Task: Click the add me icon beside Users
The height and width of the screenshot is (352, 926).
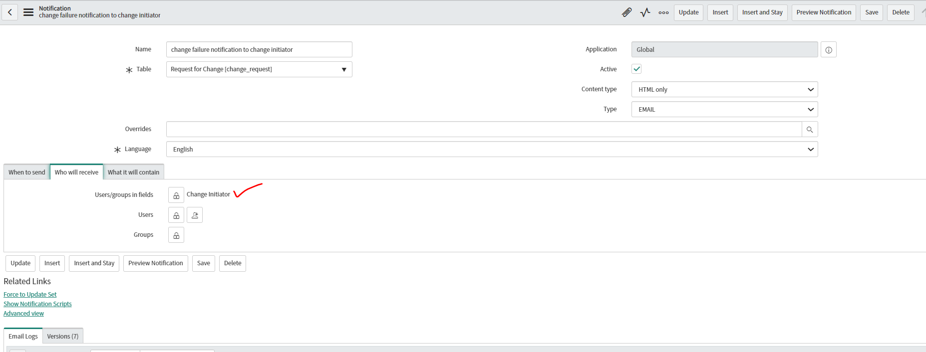Action: pyautogui.click(x=195, y=215)
